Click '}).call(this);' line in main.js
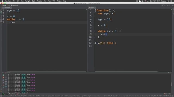 [x=105, y=43]
